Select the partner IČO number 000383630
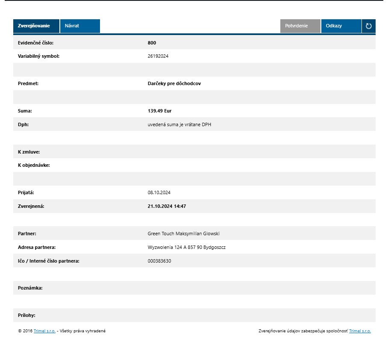This screenshot has height=349, width=388. click(159, 261)
